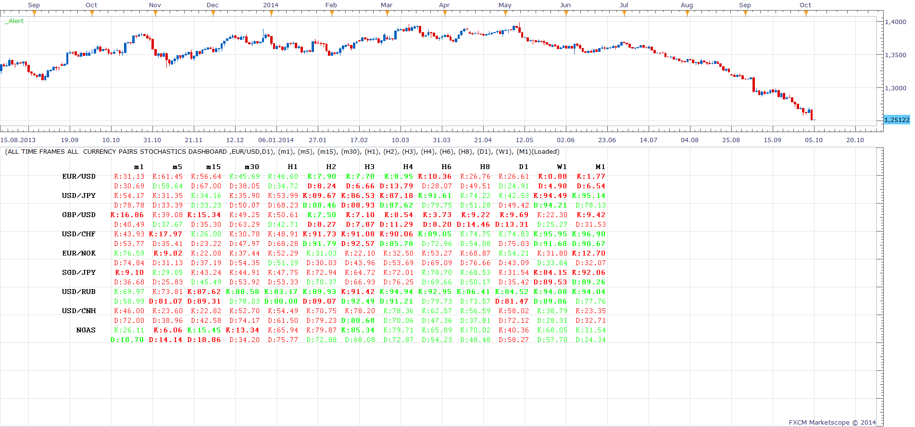915x427 pixels.
Task: Select the USD/JPY row label
Action: click(x=79, y=195)
